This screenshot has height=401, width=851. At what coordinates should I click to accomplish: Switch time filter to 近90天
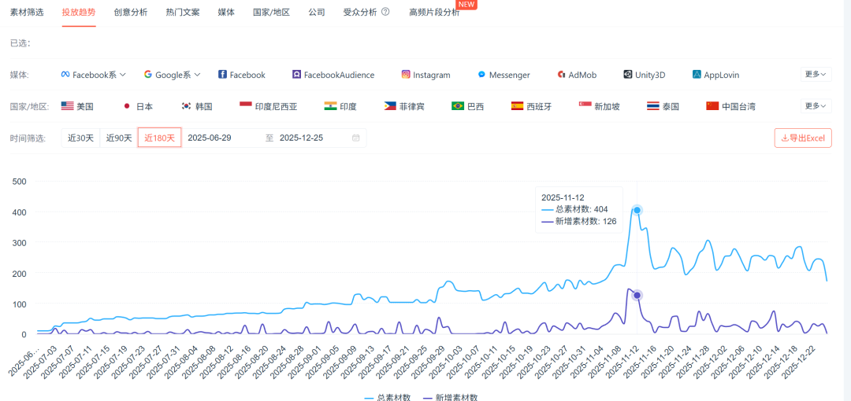(x=119, y=138)
